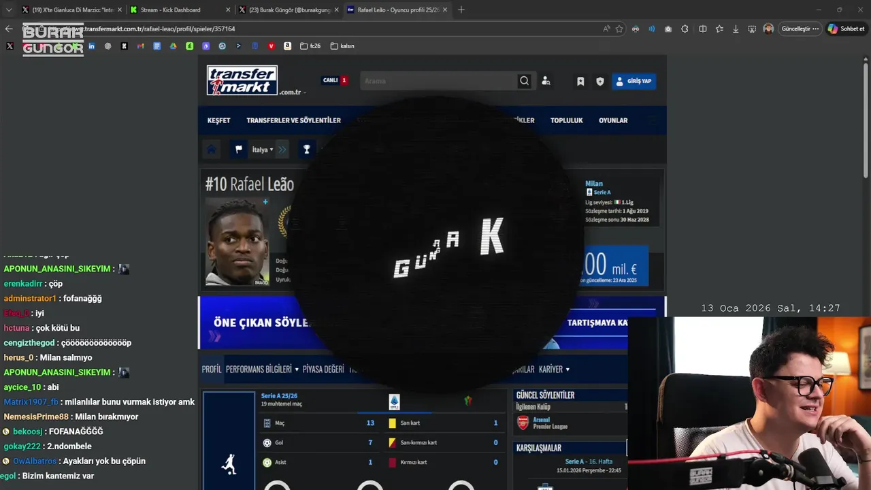Screen dimensions: 871x490
Task: Open the Amazon bookmark
Action: 288,46
